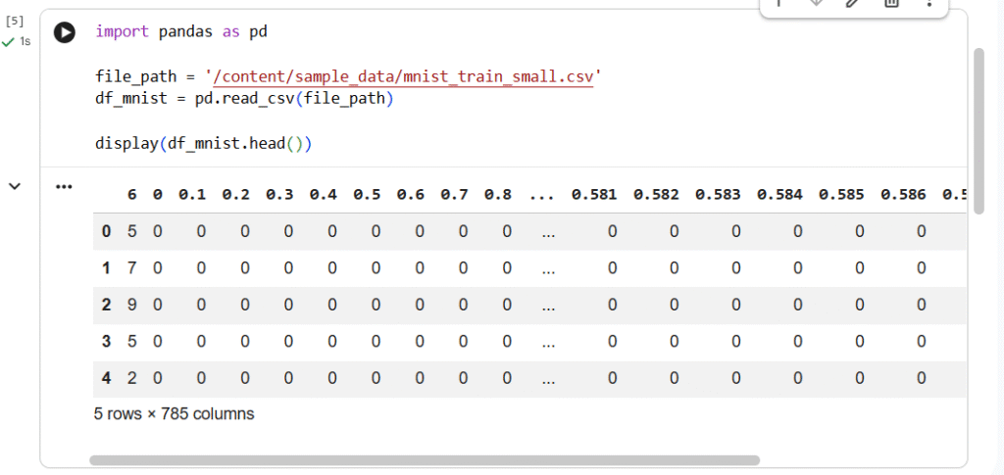Image resolution: width=1004 pixels, height=475 pixels.
Task: Click the horizontal scrollbar under the dataframe
Action: 424,459
